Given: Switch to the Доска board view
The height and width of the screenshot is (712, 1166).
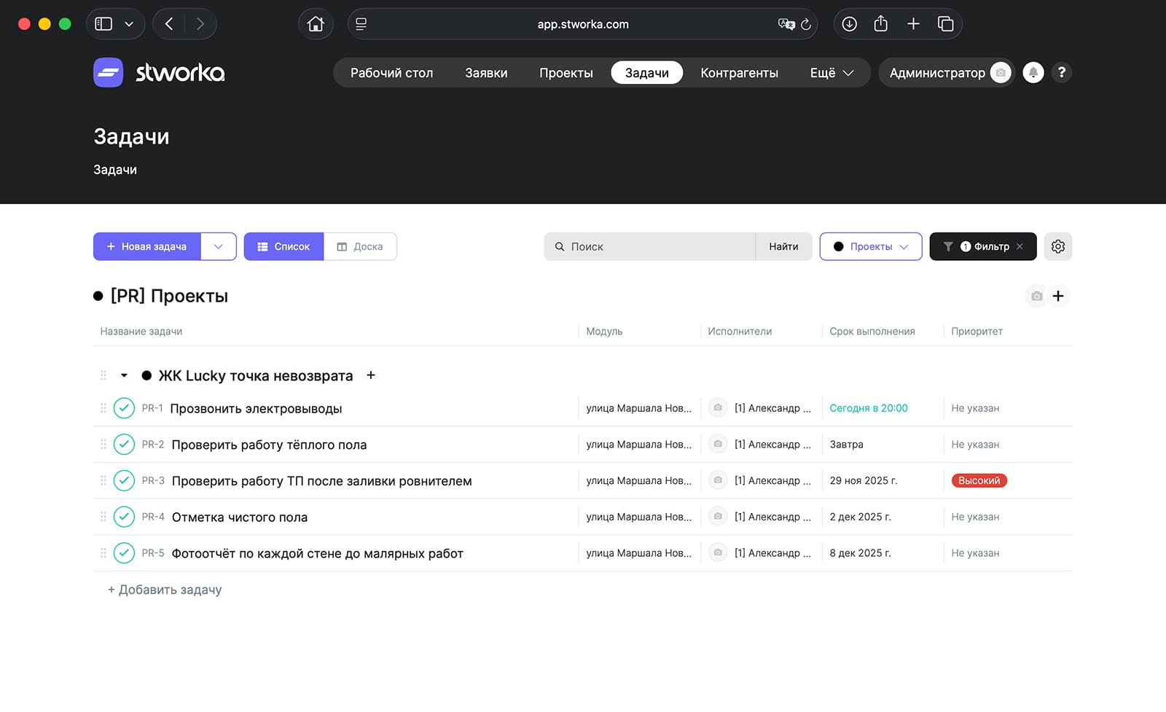Looking at the screenshot, I should (360, 246).
